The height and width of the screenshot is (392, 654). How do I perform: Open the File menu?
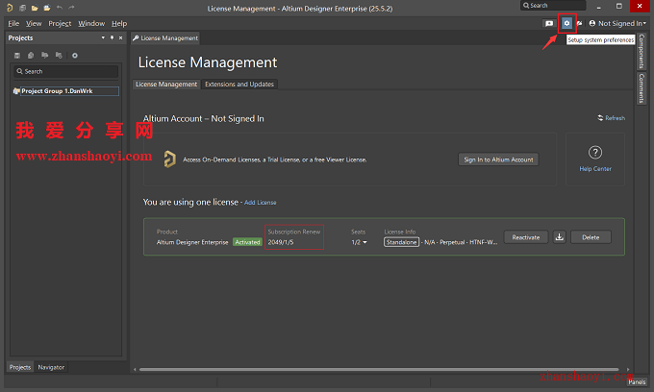click(x=13, y=23)
